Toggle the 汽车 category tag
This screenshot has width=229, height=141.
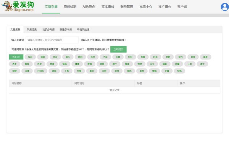[105, 57]
